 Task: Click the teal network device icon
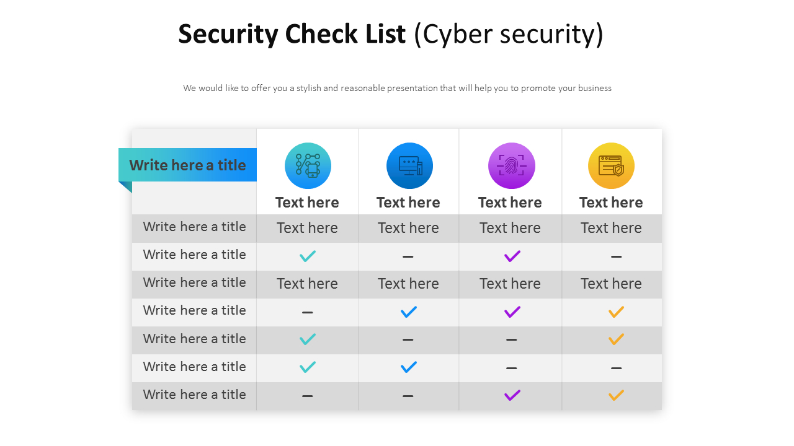click(x=308, y=166)
